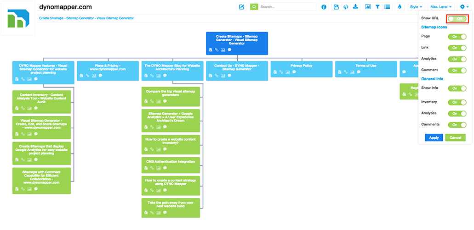The image size is (474, 230).
Task: Select the Visual Sitemap Generator - Create, Edit node
Action: tap(41, 127)
